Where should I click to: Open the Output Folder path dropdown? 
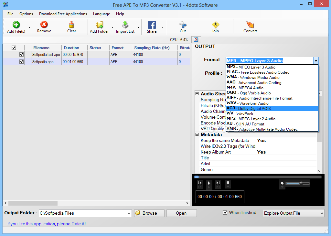(x=129, y=213)
